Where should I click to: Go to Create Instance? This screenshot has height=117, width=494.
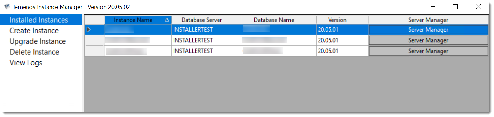tap(34, 31)
